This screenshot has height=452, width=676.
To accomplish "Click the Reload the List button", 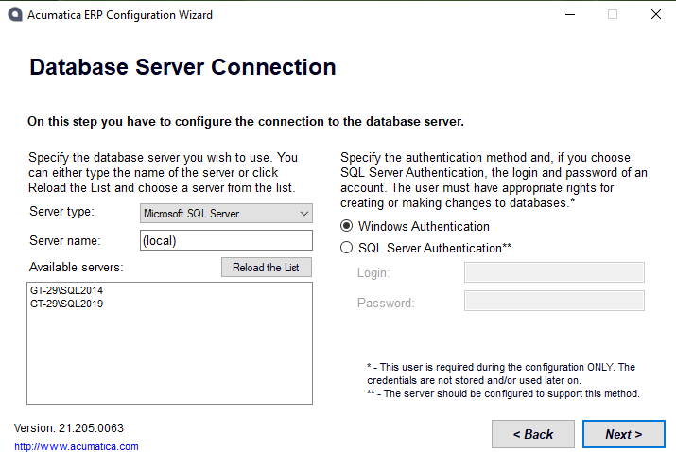I will [x=266, y=268].
